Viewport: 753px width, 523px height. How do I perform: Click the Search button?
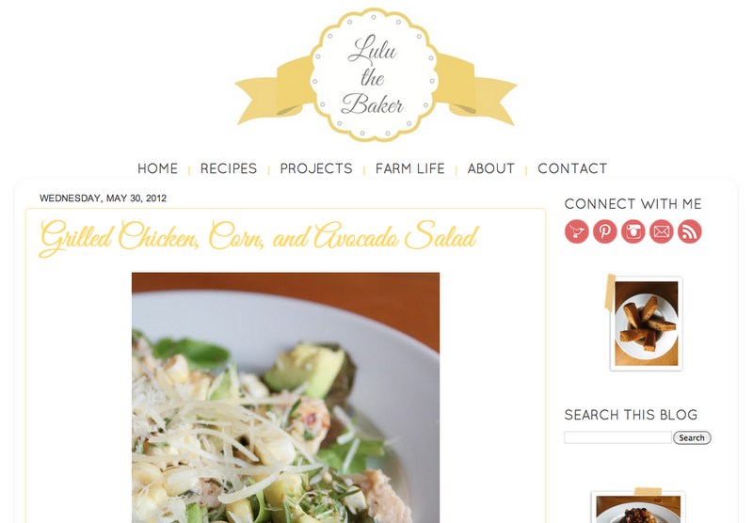click(x=692, y=437)
